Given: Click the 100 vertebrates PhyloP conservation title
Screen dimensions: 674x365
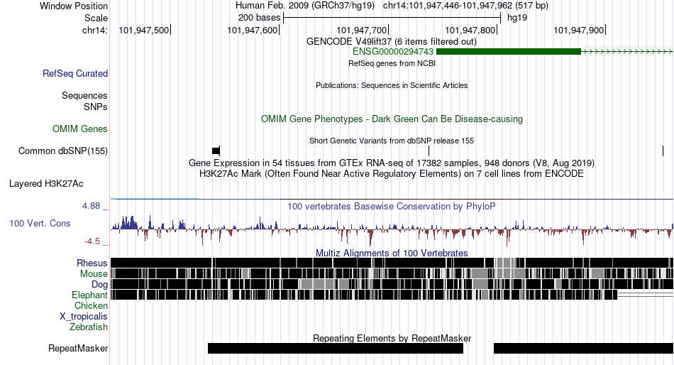Looking at the screenshot, I should (x=392, y=207).
